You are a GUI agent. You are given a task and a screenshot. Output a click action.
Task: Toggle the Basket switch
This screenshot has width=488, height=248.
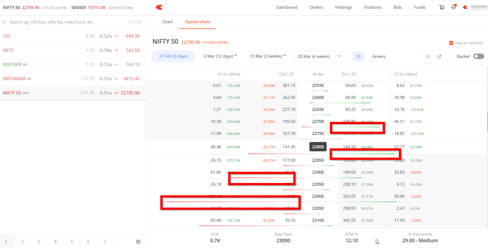pyautogui.click(x=479, y=56)
